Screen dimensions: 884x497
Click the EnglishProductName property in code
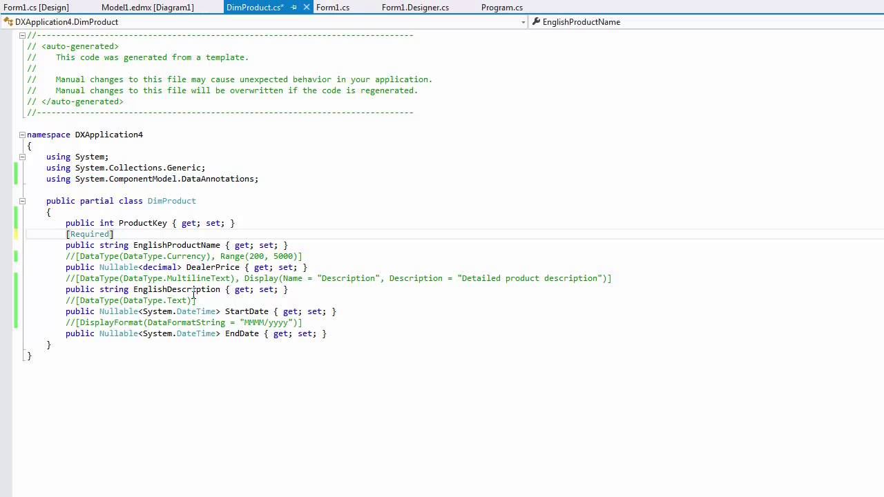[176, 245]
